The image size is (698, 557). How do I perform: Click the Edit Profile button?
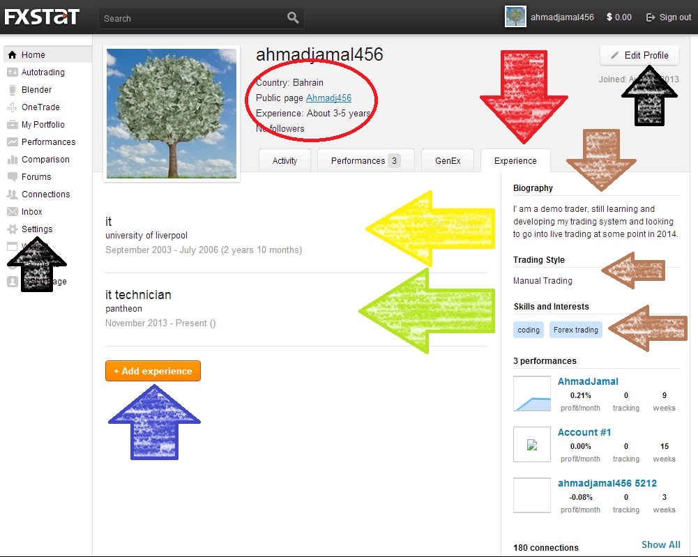[x=639, y=55]
